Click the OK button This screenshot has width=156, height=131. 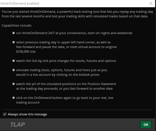(146, 125)
